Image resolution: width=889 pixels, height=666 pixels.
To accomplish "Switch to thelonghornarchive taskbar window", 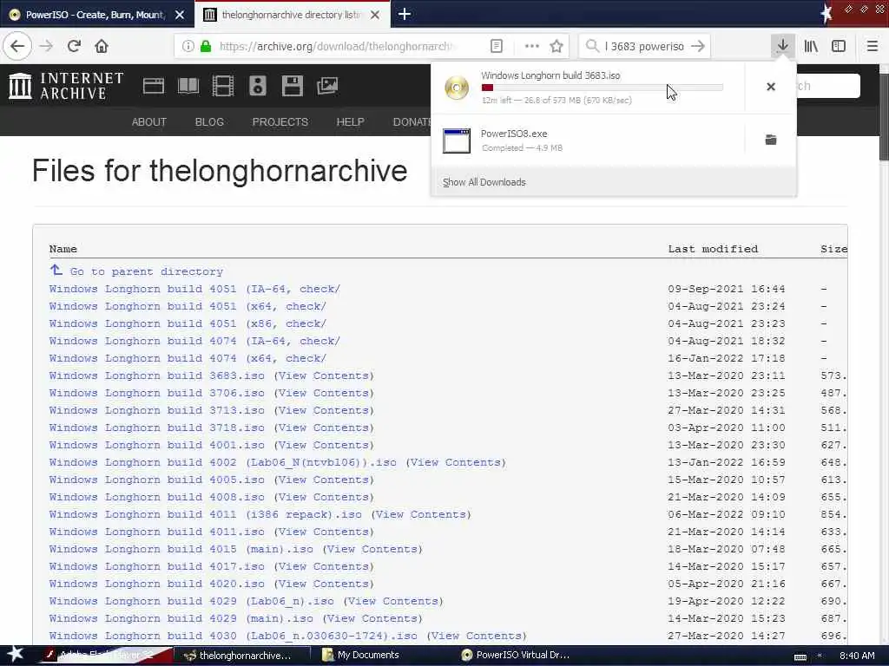I will (x=241, y=656).
